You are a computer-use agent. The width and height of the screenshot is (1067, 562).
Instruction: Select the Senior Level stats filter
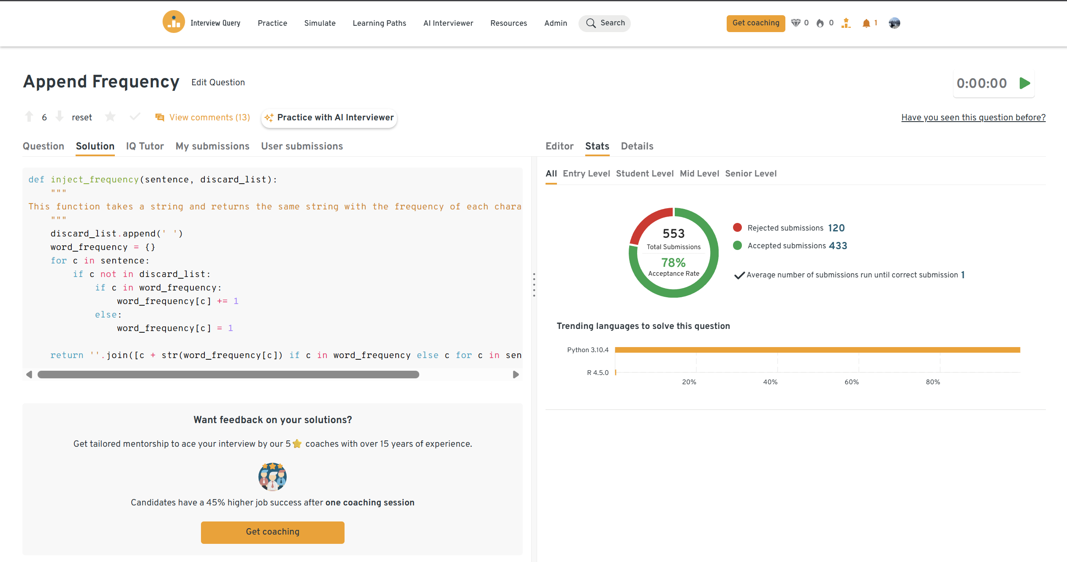[751, 174]
